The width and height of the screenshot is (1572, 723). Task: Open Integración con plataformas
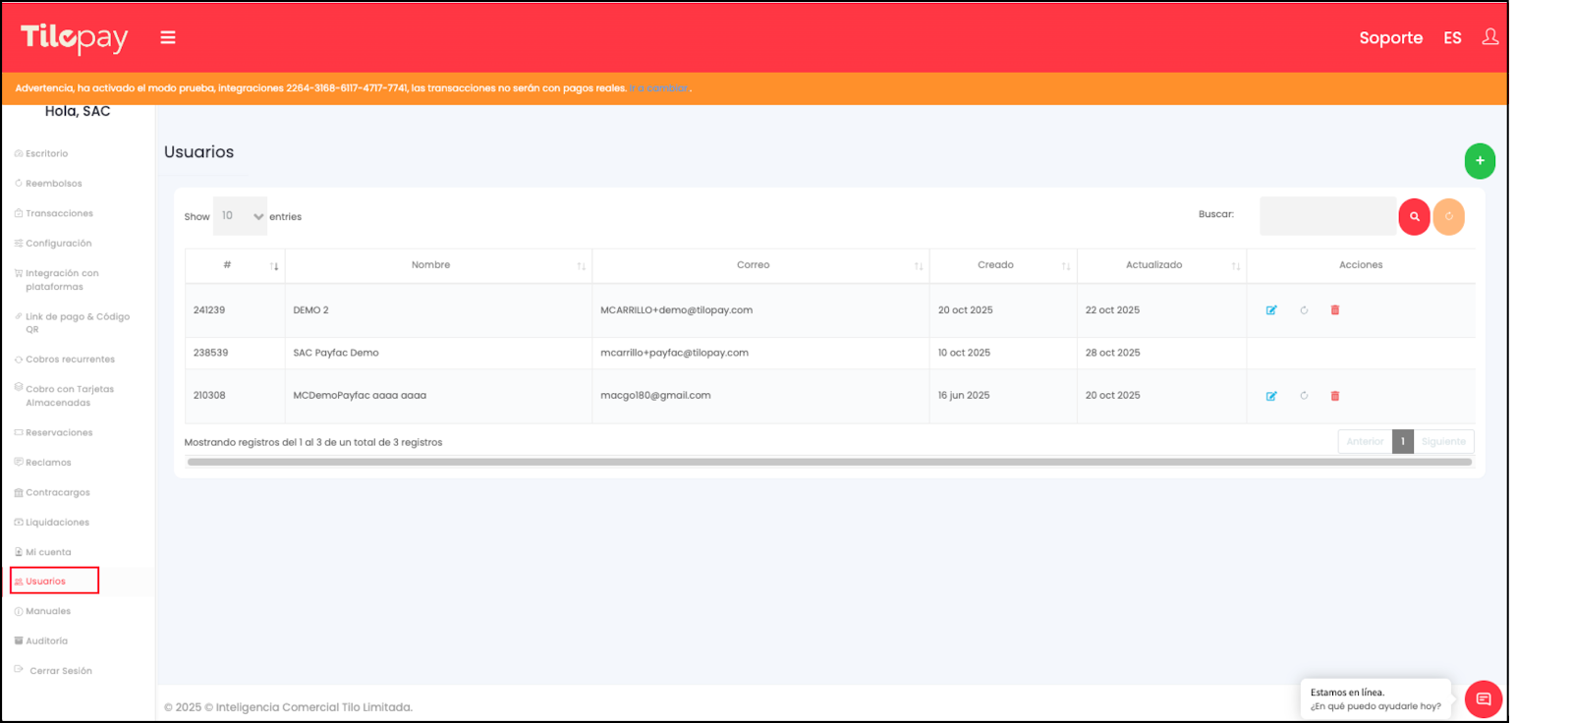(57, 280)
